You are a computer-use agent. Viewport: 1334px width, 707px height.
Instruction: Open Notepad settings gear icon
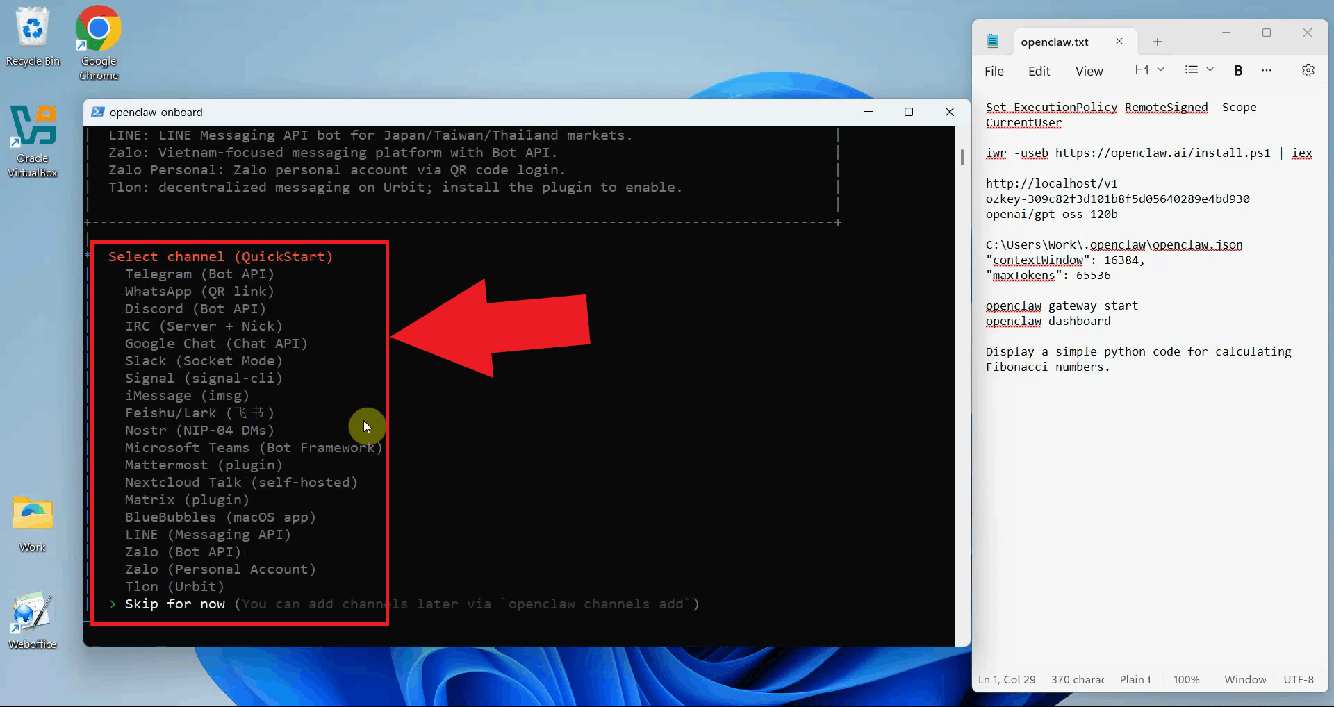click(1308, 70)
